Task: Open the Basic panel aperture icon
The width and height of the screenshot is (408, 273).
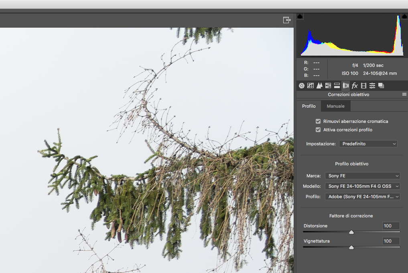Action: tap(302, 86)
